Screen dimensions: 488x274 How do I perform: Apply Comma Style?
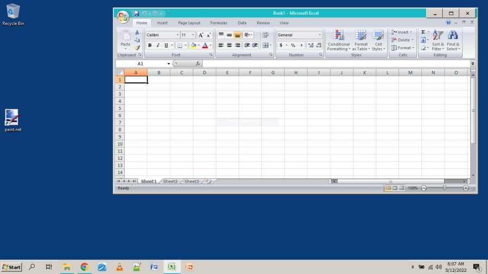coord(301,45)
